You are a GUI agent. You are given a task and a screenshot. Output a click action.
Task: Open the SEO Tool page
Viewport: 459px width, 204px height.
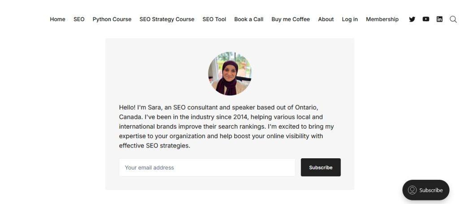[x=214, y=19]
